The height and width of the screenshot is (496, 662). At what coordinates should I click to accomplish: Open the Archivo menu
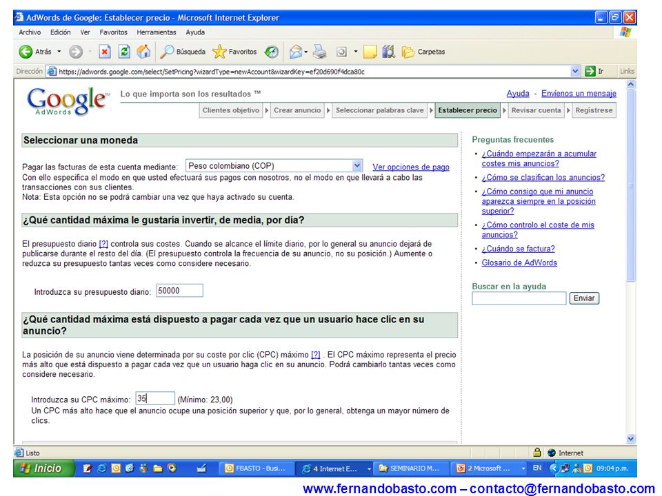tap(30, 32)
